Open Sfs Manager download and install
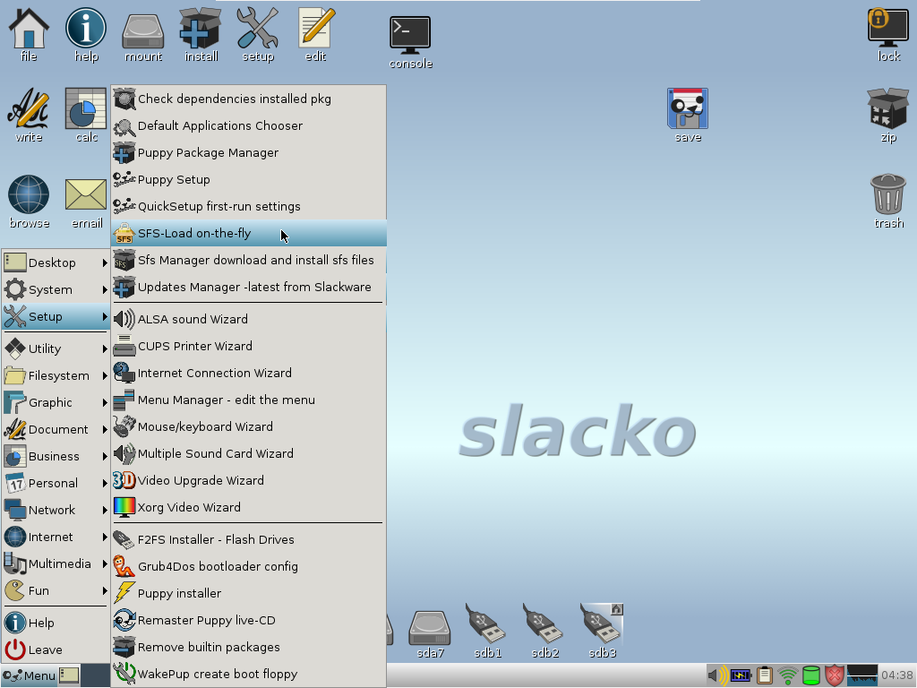Viewport: 917px width, 688px height. pyautogui.click(x=249, y=261)
